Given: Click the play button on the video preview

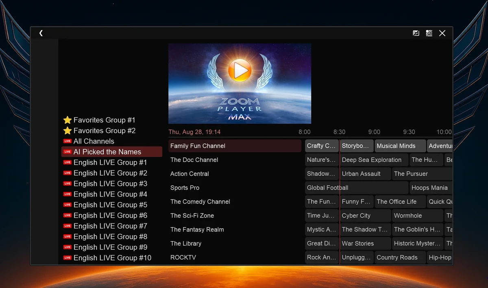Looking at the screenshot, I should (240, 71).
